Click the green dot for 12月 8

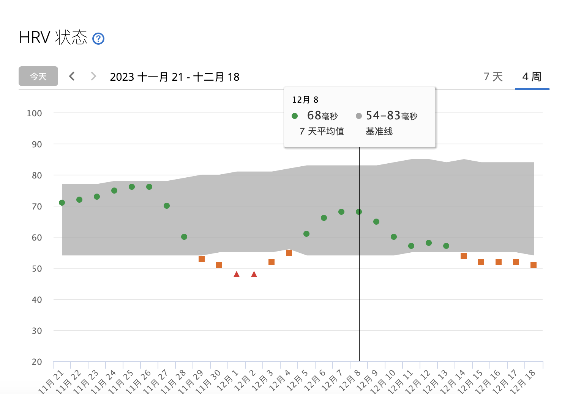click(359, 212)
